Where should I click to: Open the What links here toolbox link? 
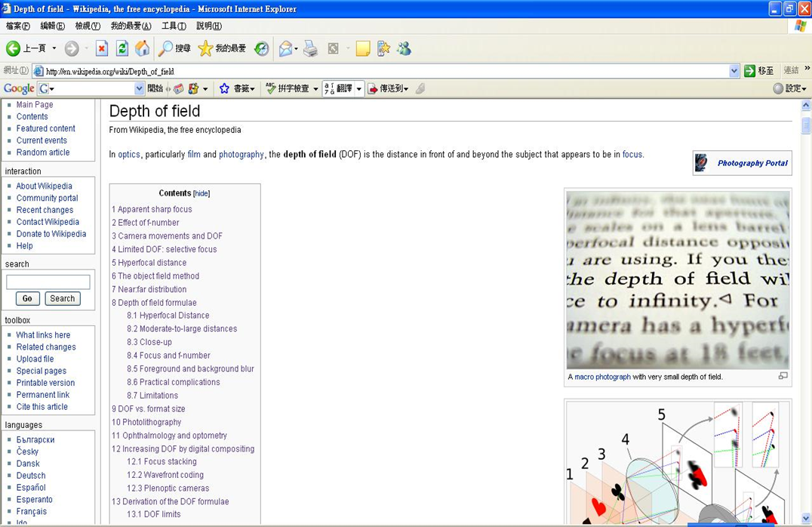43,334
